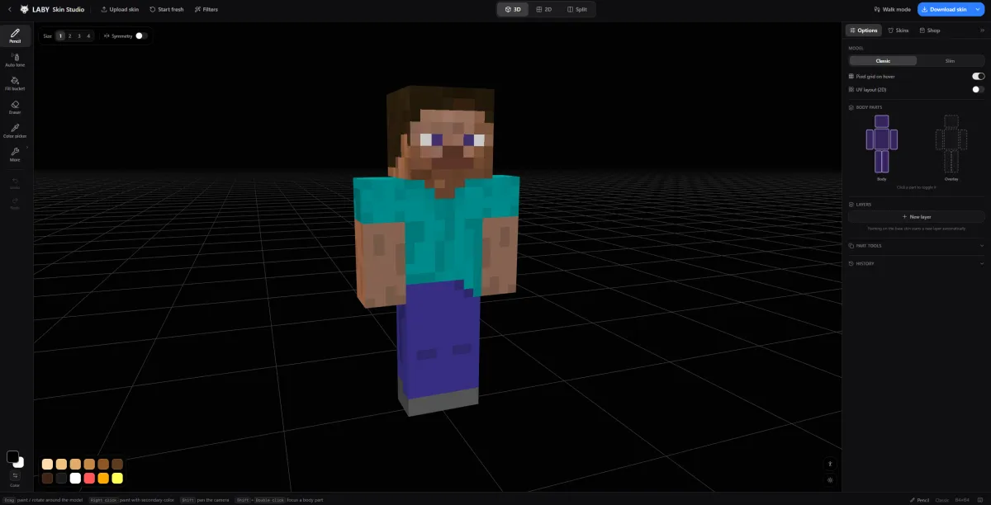Click the Body Parts section icon
The width and height of the screenshot is (991, 505).
coord(851,107)
